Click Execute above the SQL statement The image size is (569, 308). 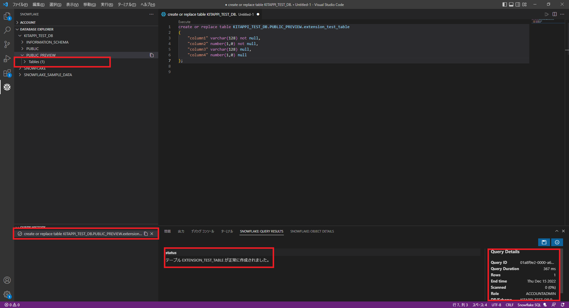click(x=184, y=22)
